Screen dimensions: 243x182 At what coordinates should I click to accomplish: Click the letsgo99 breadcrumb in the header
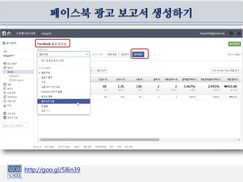coord(46,33)
